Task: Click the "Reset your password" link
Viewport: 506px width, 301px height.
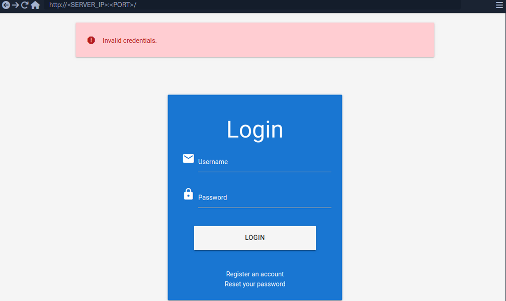Action: tap(255, 284)
